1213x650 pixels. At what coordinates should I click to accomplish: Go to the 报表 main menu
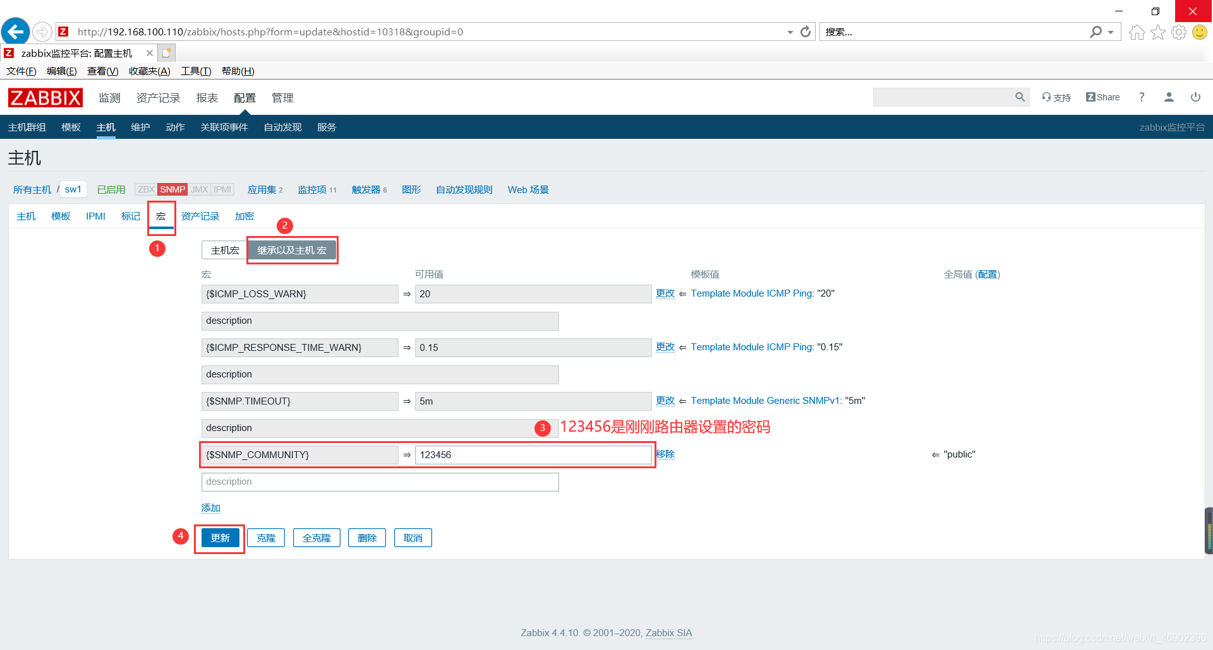pos(207,98)
